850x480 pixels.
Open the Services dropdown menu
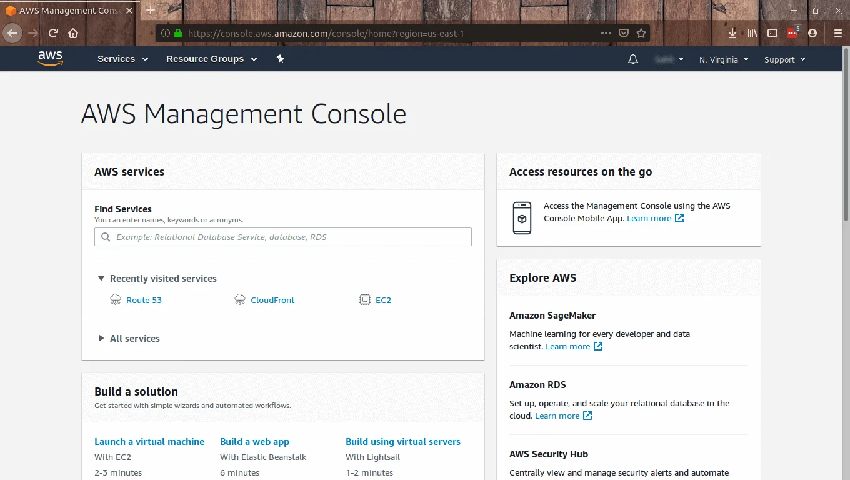pos(122,59)
